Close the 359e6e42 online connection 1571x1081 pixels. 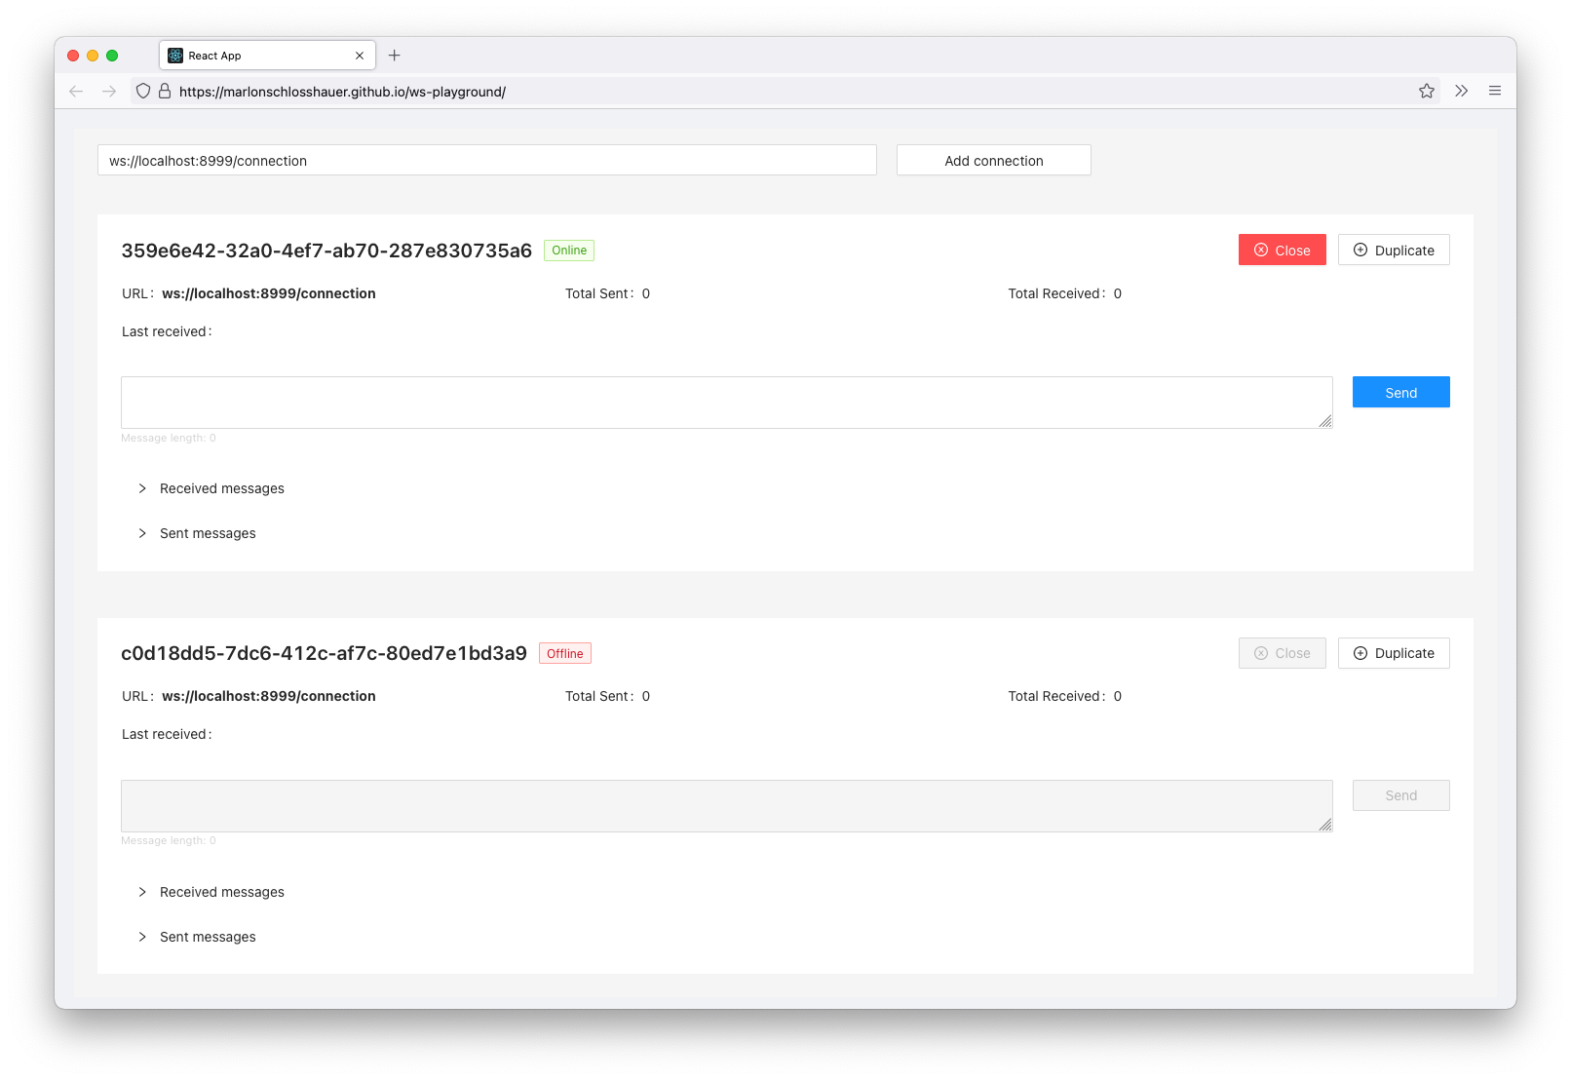[1283, 250]
